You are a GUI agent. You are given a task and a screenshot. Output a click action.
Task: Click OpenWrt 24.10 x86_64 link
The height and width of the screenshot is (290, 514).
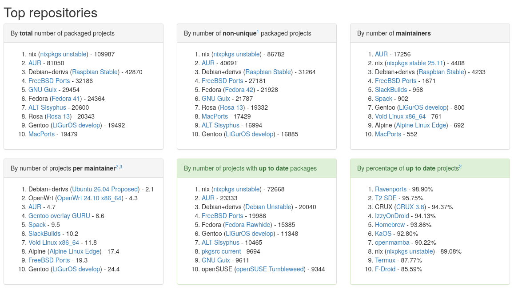89,198
